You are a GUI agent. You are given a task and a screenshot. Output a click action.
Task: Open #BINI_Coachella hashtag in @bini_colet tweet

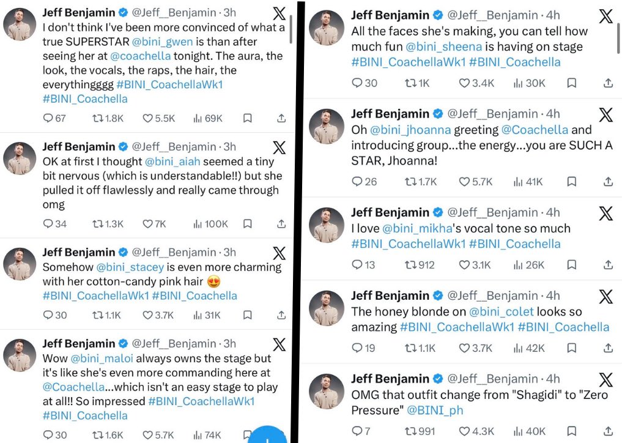click(563, 327)
